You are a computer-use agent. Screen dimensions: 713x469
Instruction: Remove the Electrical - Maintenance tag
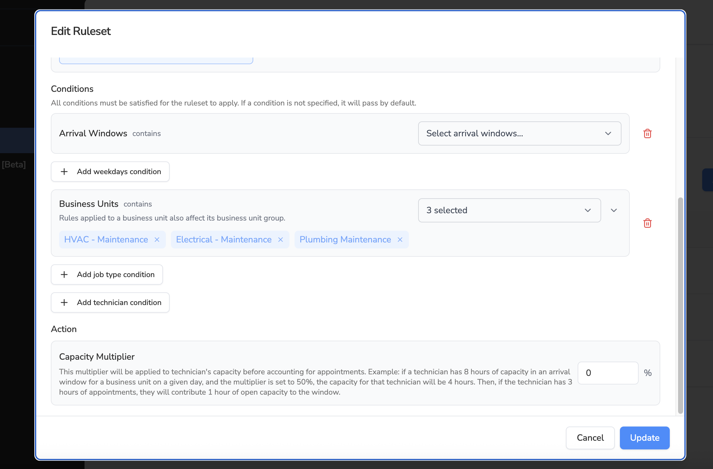tap(281, 240)
